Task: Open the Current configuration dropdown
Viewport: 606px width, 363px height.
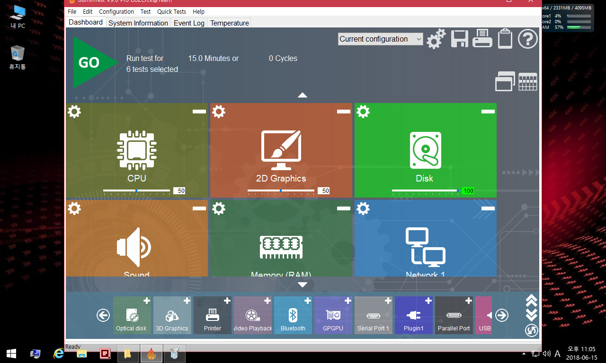Action: (381, 39)
